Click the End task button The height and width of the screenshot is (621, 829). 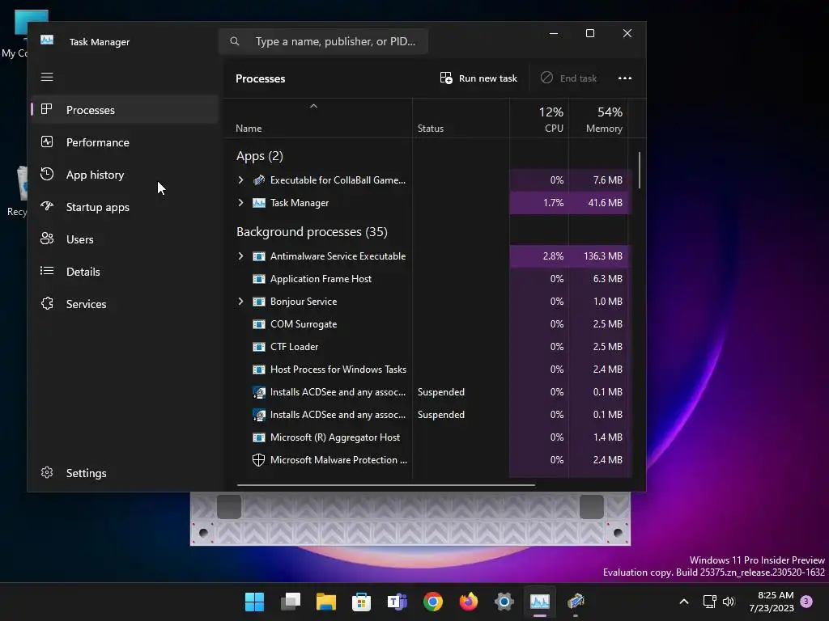click(569, 78)
